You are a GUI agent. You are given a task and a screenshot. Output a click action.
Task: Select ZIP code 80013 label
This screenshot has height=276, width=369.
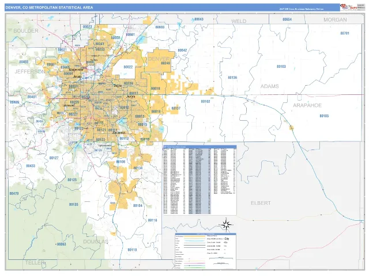point(140,117)
